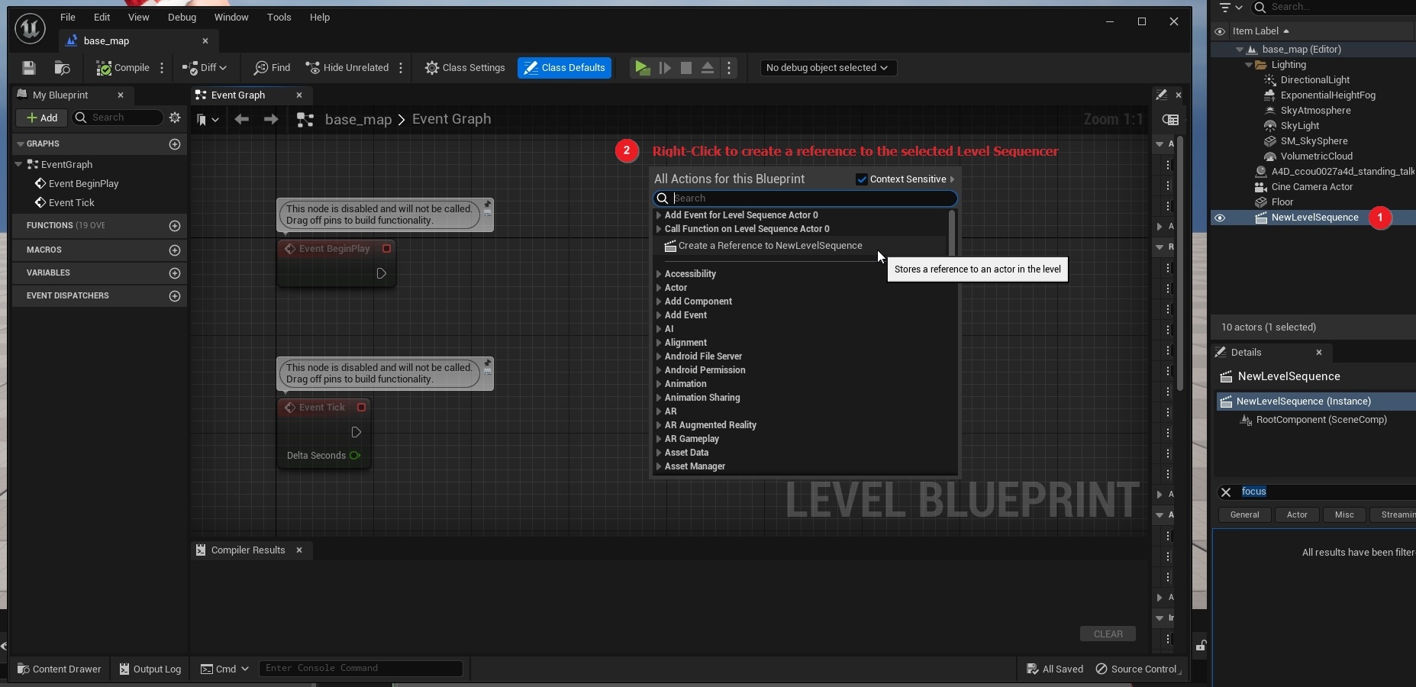
Task: Open the graph bookmarks dropdown
Action: 208,119
